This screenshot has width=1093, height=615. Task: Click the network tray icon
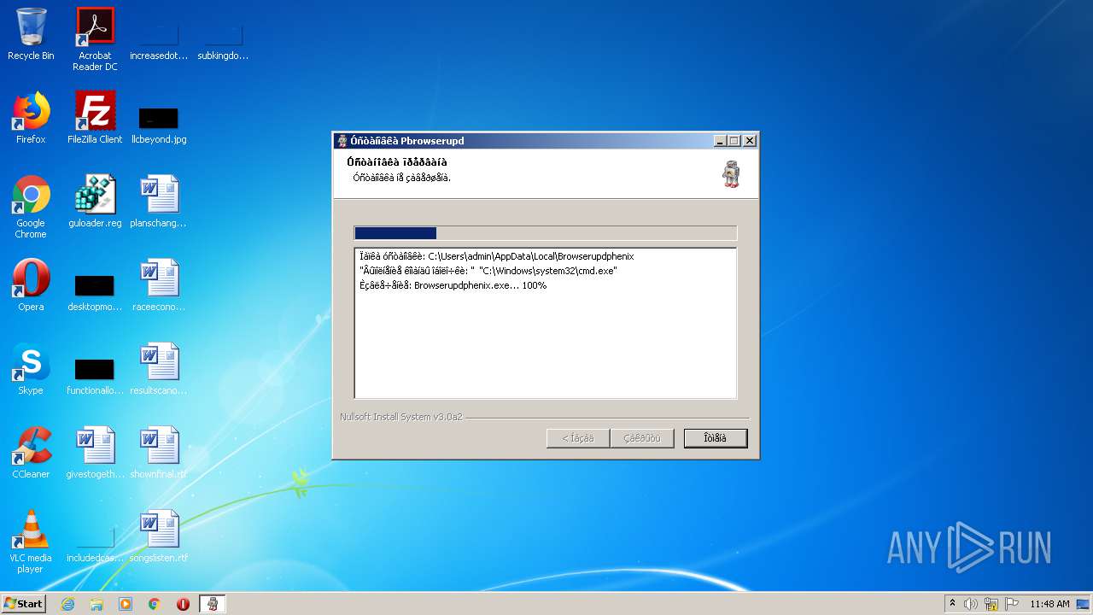tap(991, 604)
